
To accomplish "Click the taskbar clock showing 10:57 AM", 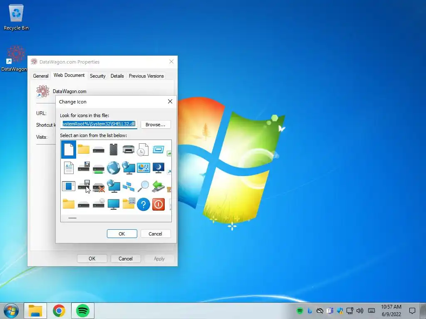I will [391, 311].
